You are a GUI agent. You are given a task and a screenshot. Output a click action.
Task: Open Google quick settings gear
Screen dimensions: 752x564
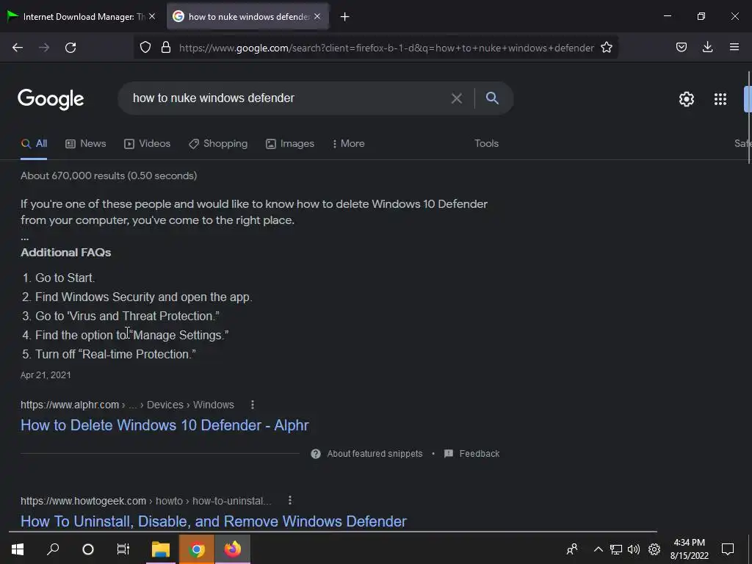(687, 99)
